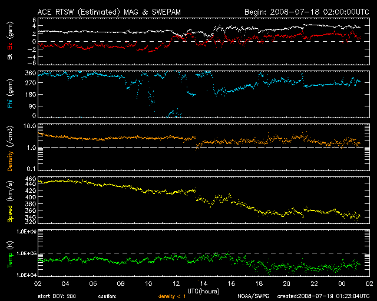This screenshot has width=377, height=301.
Task: Click the NOAA/SWPC credit text
Action: (253, 296)
